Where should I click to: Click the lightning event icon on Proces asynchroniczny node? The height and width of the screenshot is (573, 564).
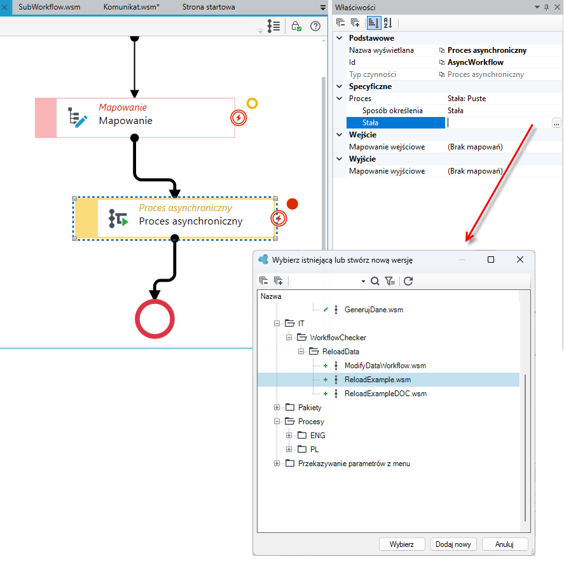279,219
